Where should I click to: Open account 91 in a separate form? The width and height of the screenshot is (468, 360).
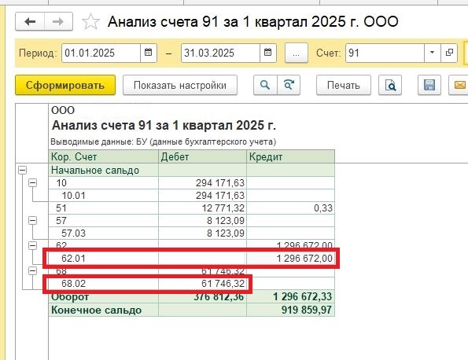point(449,53)
